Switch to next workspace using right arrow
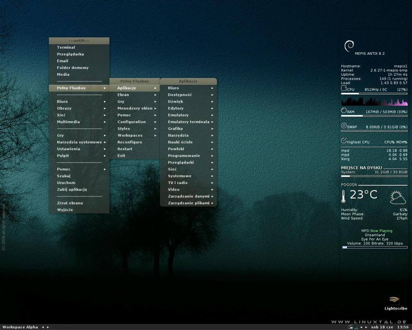The image size is (412, 330). (48, 327)
